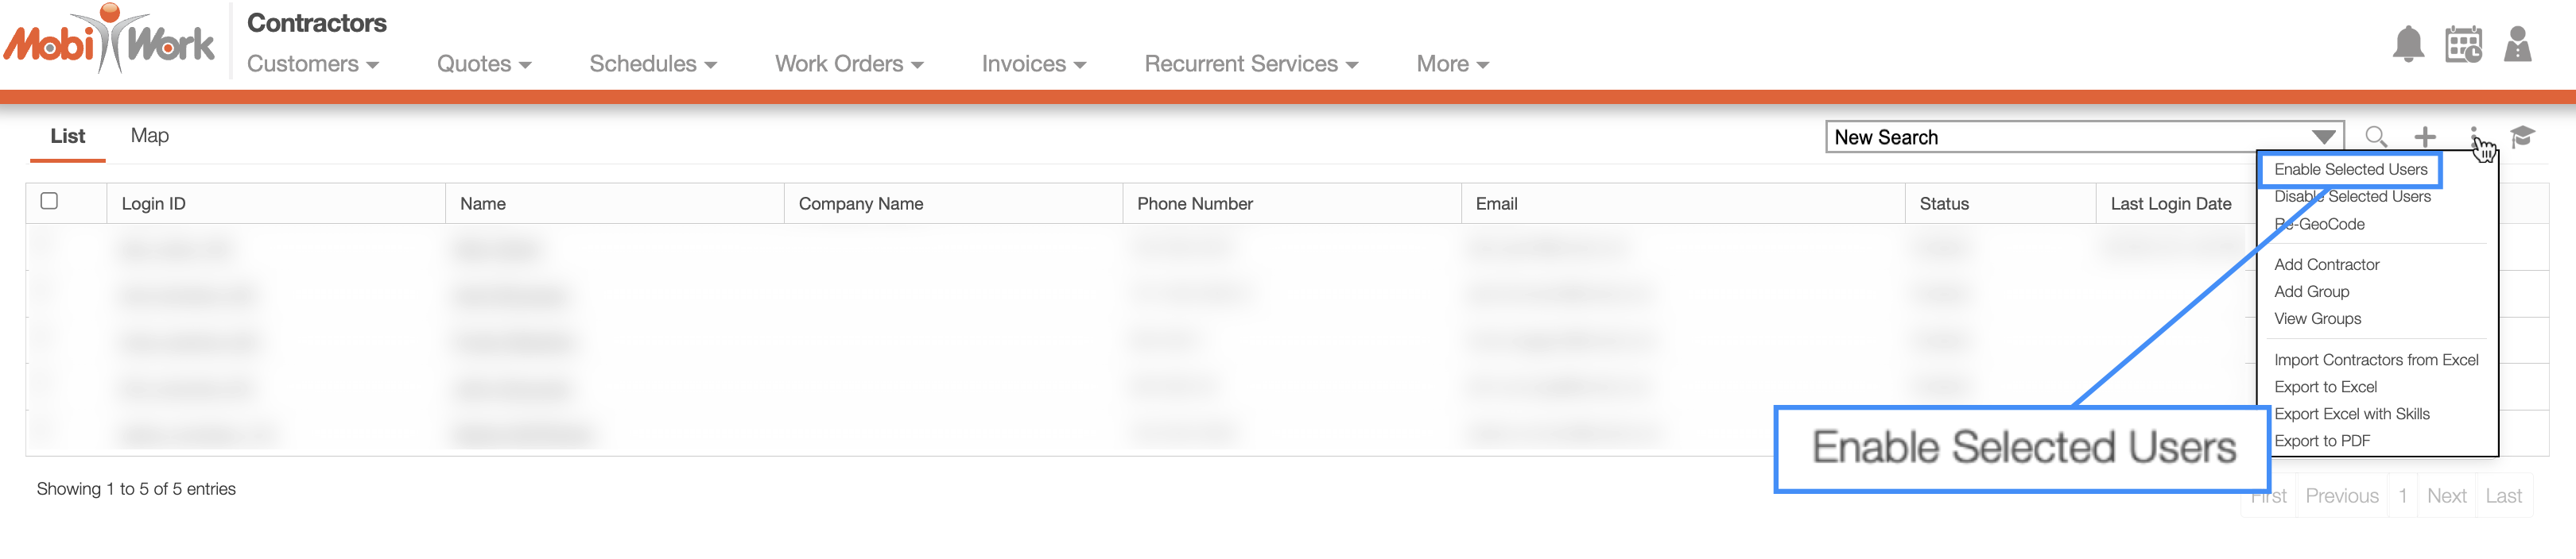This screenshot has width=2576, height=559.
Task: Click the plus add contractor icon
Action: click(x=2425, y=137)
